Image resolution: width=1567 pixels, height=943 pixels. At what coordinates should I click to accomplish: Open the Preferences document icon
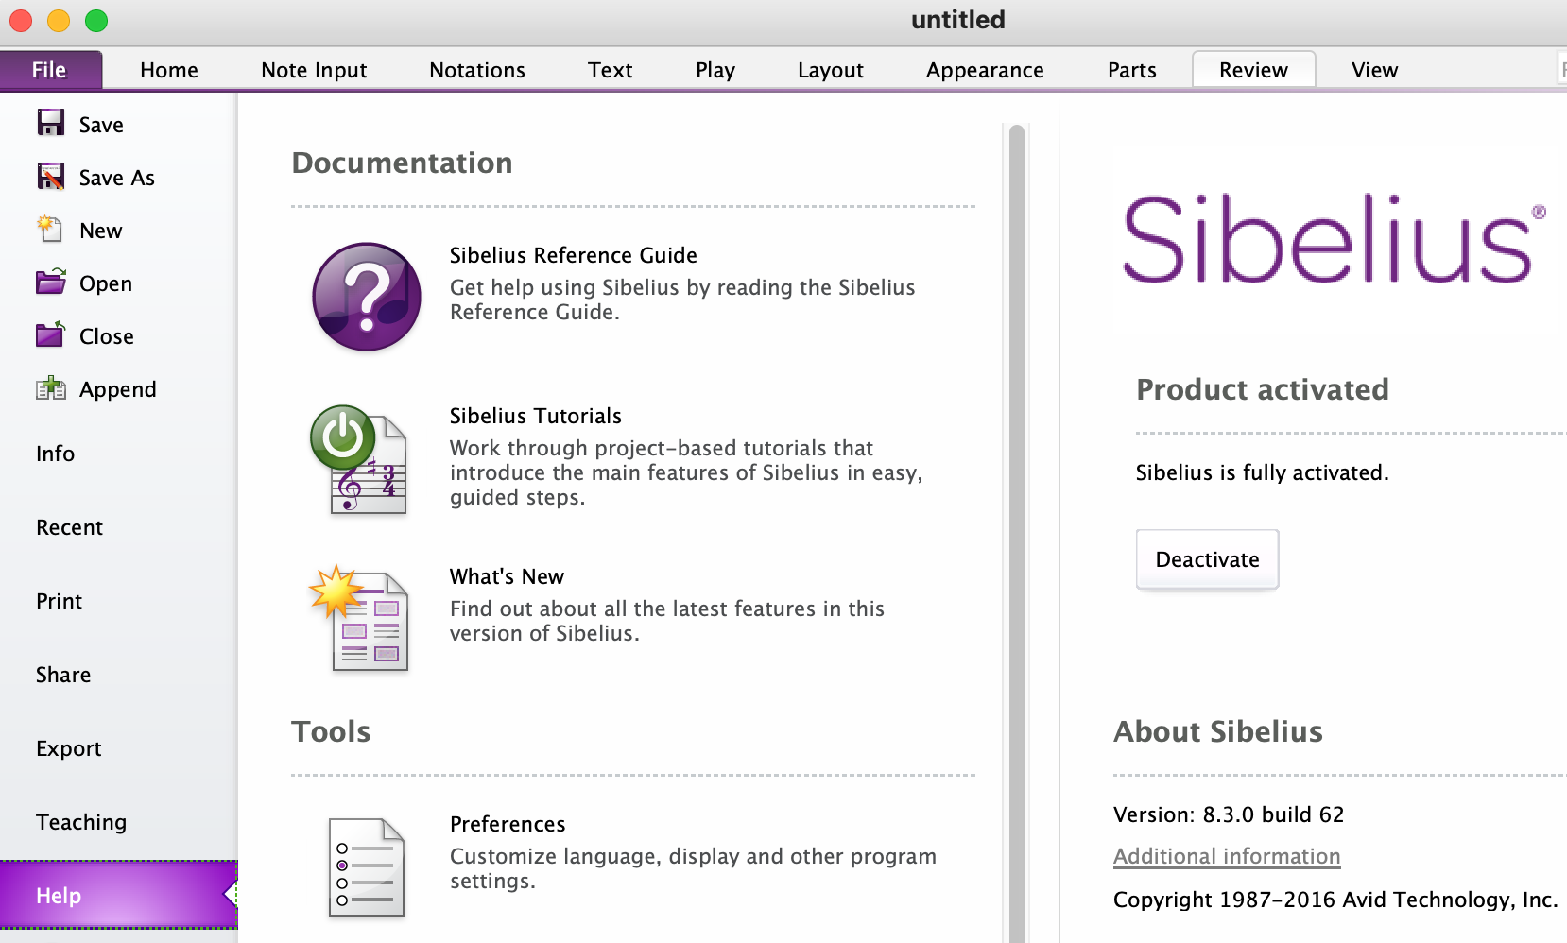(367, 867)
